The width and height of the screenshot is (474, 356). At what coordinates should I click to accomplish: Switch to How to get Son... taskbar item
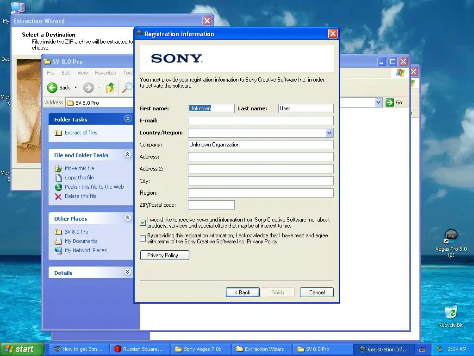78,350
